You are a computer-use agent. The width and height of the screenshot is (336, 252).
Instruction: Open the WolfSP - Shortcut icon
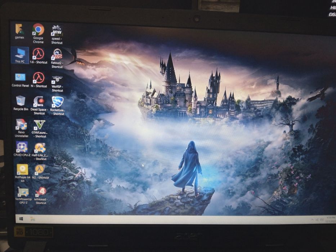point(57,83)
